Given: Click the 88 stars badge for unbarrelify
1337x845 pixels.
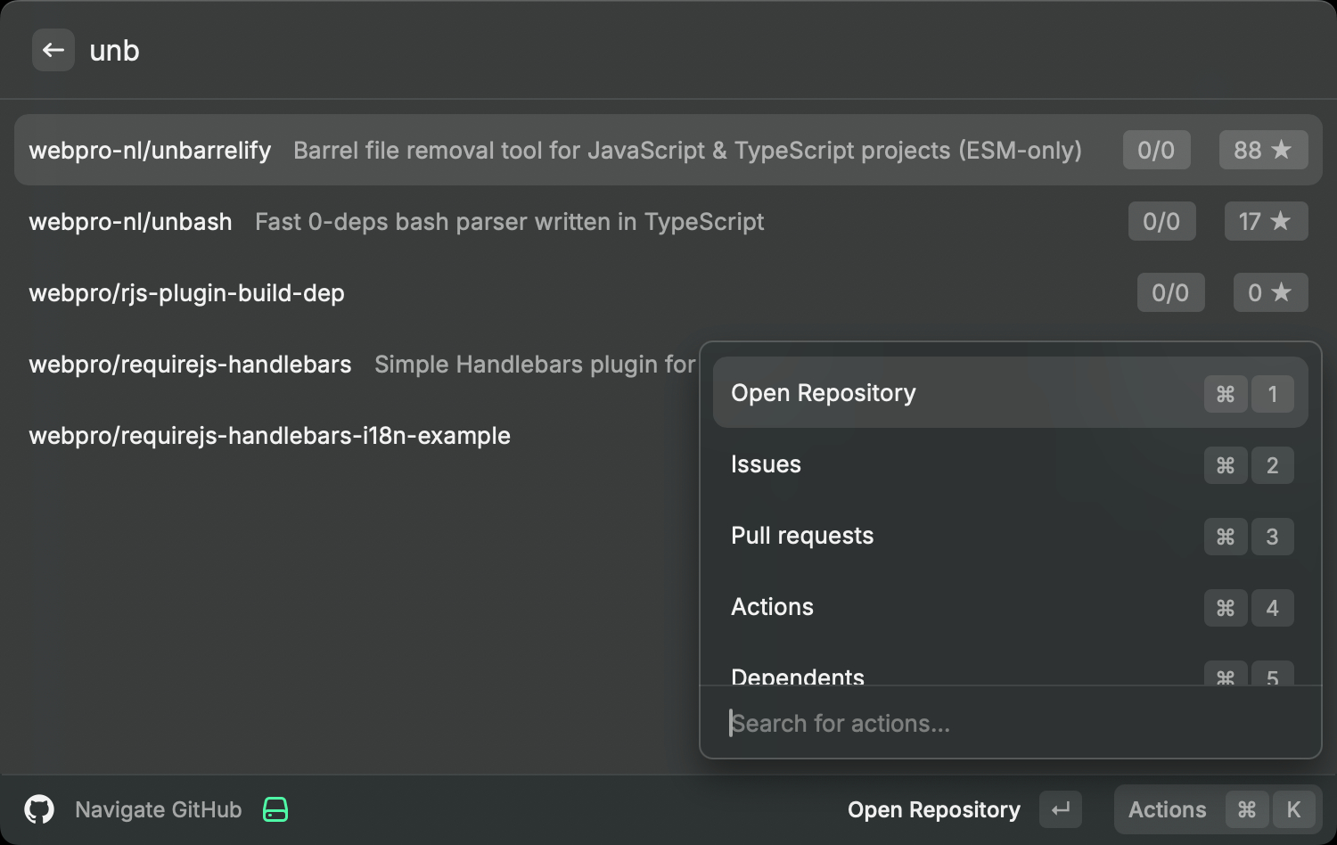Looking at the screenshot, I should 1263,150.
